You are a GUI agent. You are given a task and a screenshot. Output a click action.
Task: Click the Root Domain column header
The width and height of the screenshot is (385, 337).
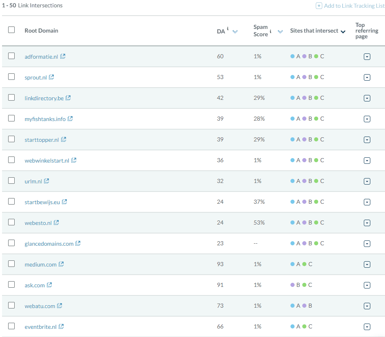(x=41, y=31)
